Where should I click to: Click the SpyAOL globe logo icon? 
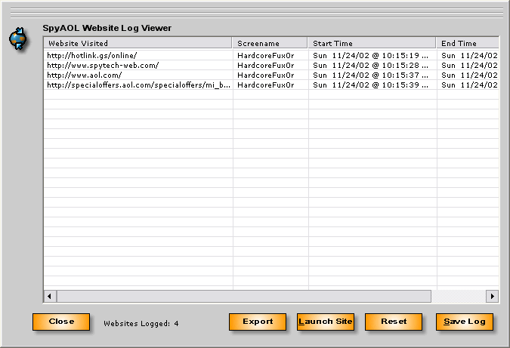coord(18,38)
